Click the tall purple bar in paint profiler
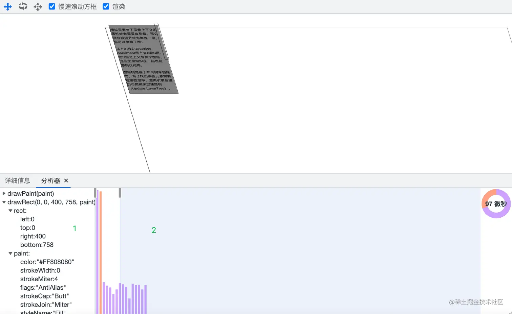The width and height of the screenshot is (512, 314). (x=98, y=252)
